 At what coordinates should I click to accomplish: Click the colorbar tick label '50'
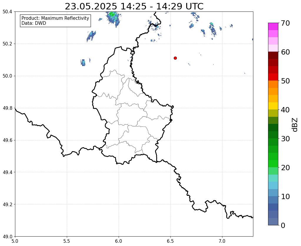pos(285,81)
